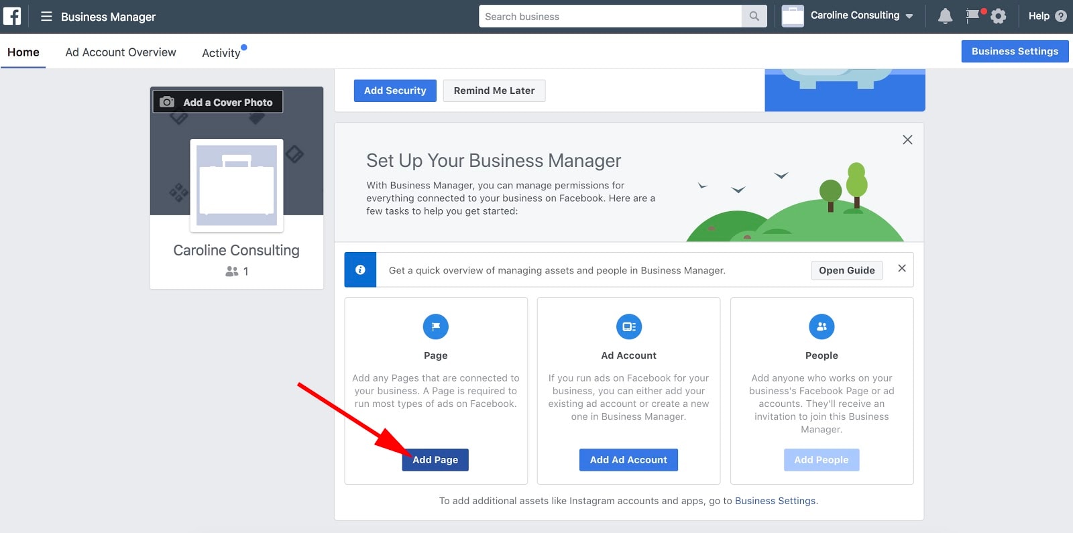Open the Ad Account Overview tab

(121, 52)
